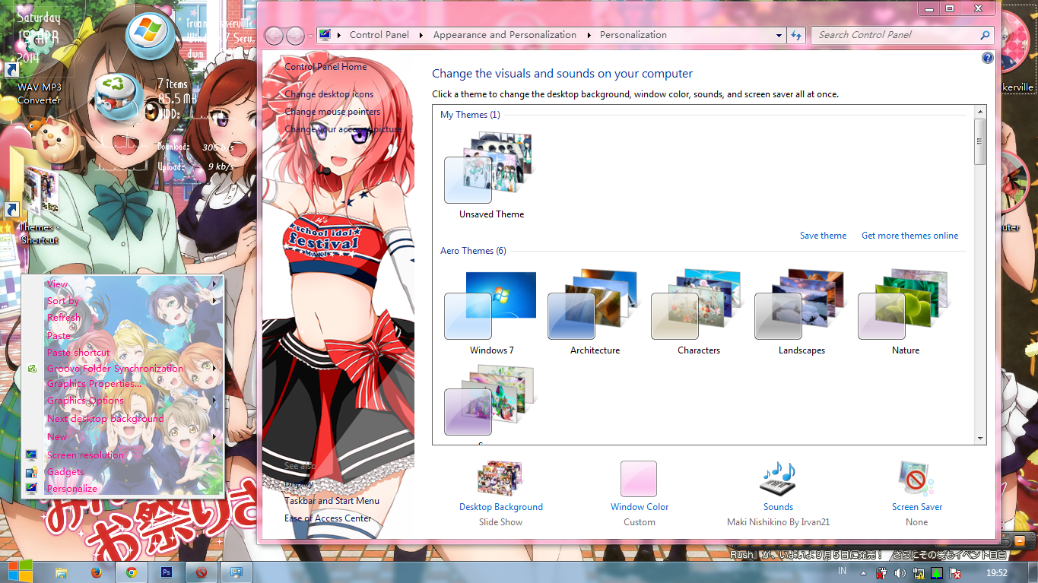This screenshot has height=583, width=1038.
Task: Click the search magnifier icon
Action: point(985,35)
